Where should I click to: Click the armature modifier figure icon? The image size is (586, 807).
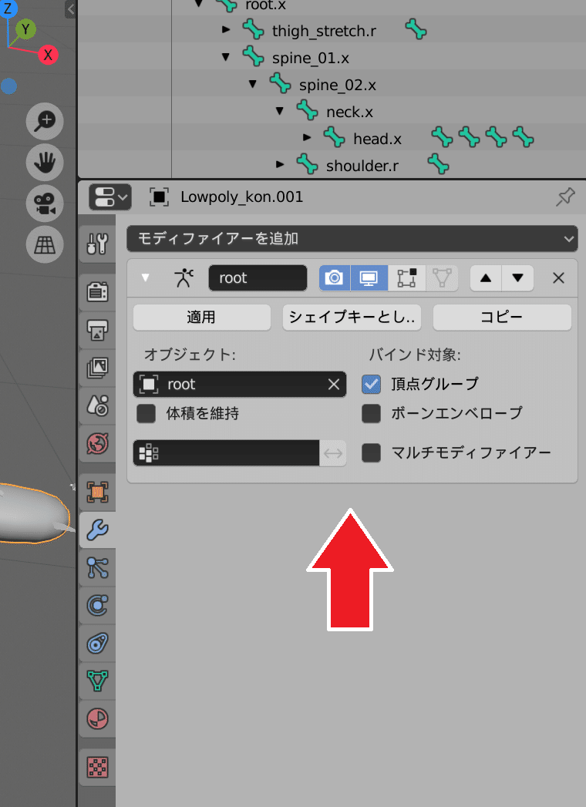click(x=184, y=278)
